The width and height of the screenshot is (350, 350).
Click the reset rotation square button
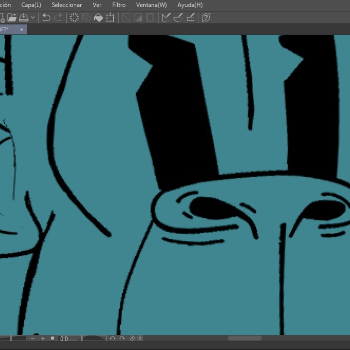[52, 339]
